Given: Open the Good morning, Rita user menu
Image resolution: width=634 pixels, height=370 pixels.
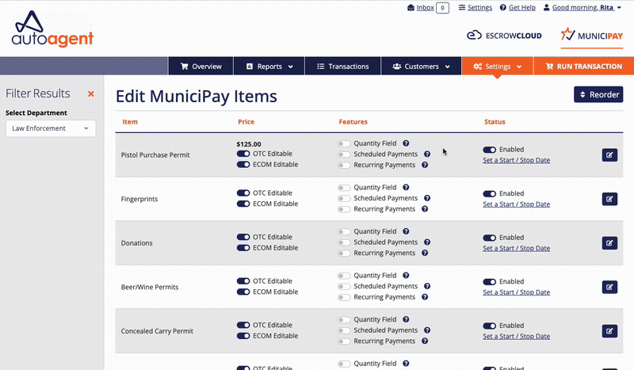Looking at the screenshot, I should pos(582,7).
